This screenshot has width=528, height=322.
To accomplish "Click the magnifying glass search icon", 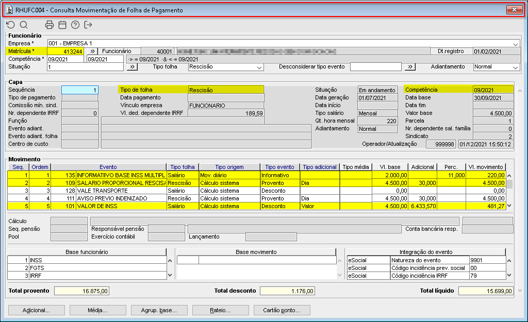I will click(x=24, y=25).
